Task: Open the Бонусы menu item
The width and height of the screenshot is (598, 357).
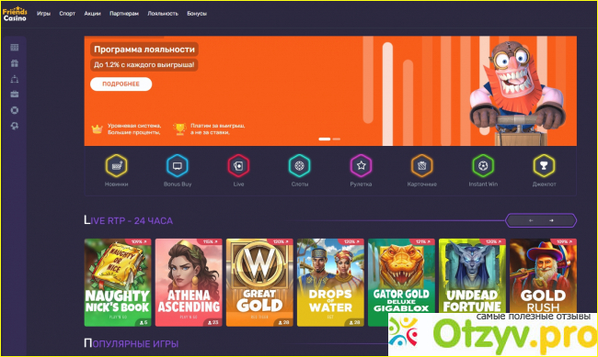Action: tap(197, 14)
